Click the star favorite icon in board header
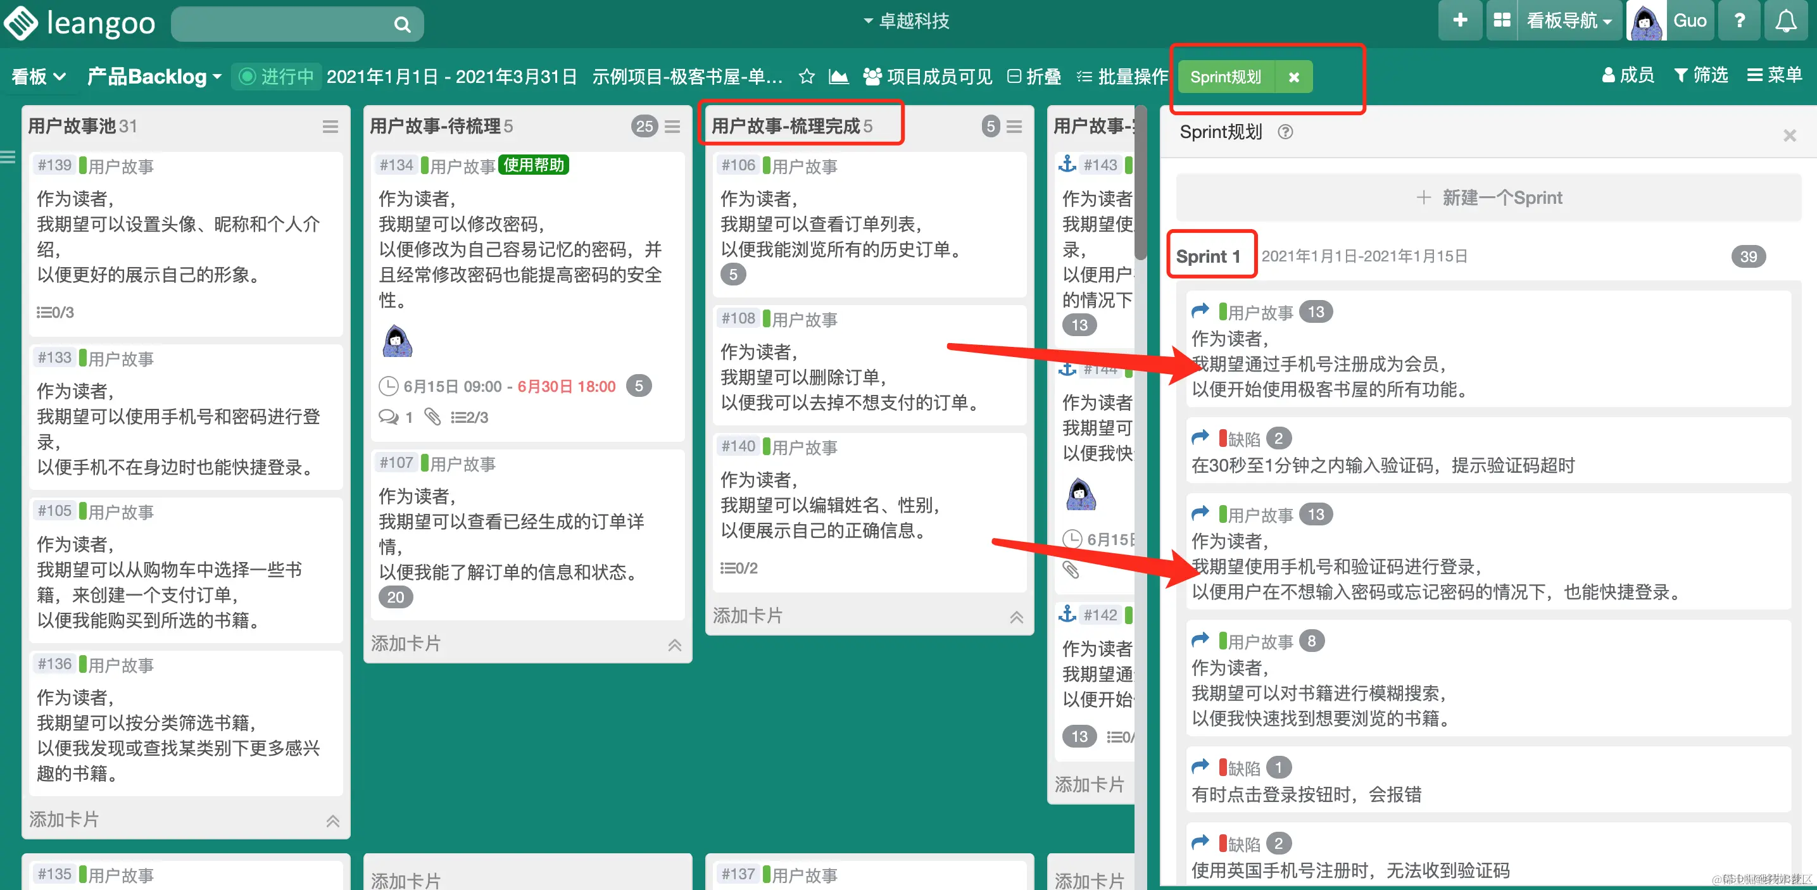The height and width of the screenshot is (890, 1817). (806, 76)
